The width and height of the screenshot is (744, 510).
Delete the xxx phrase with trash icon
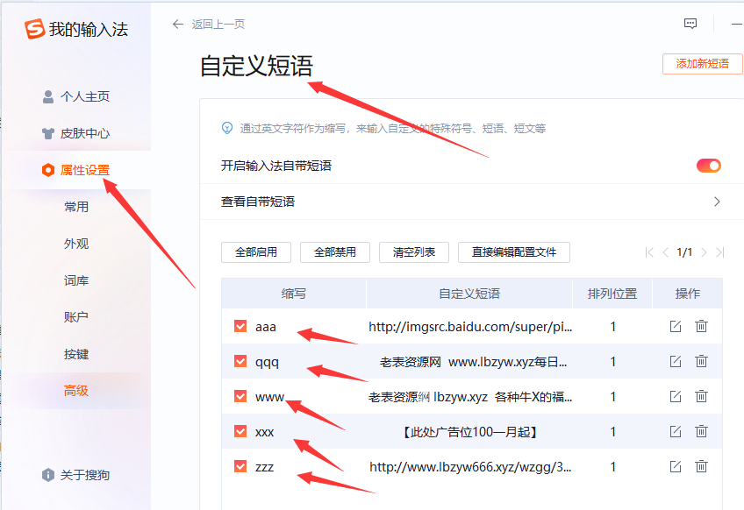point(701,431)
